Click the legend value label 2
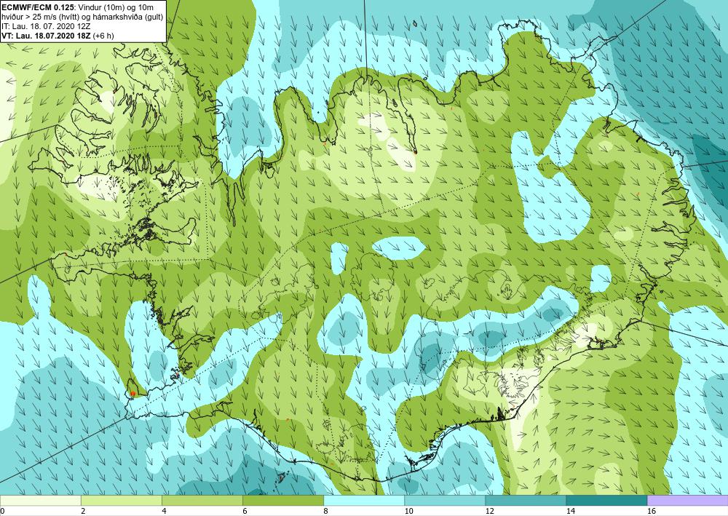The image size is (728, 516). tap(83, 511)
